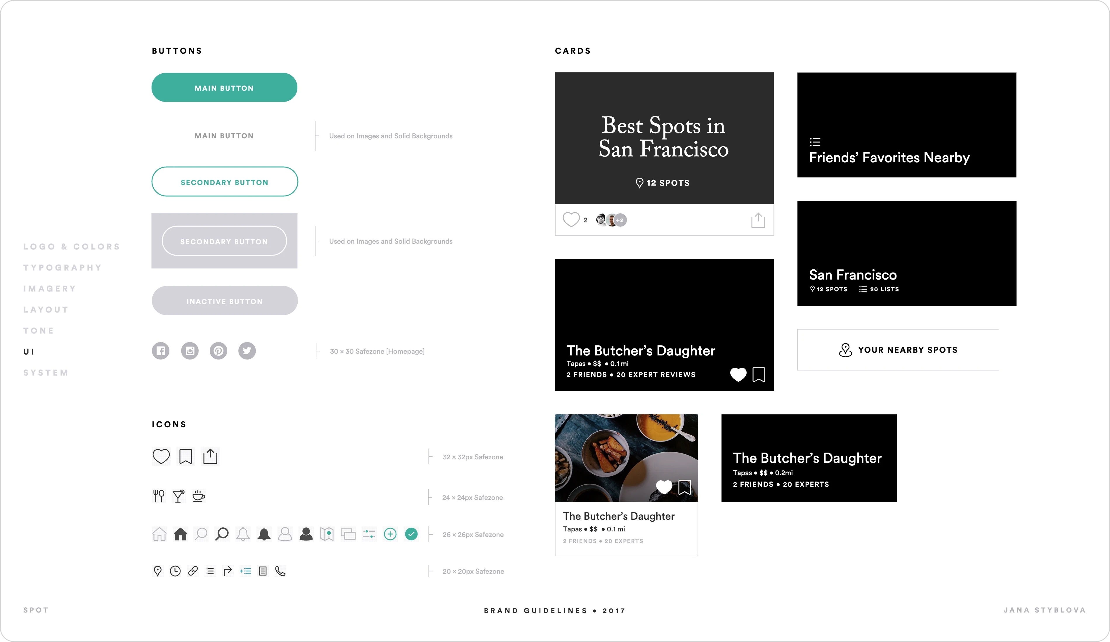
Task: Click the share icon on Best Spots card
Action: click(758, 220)
